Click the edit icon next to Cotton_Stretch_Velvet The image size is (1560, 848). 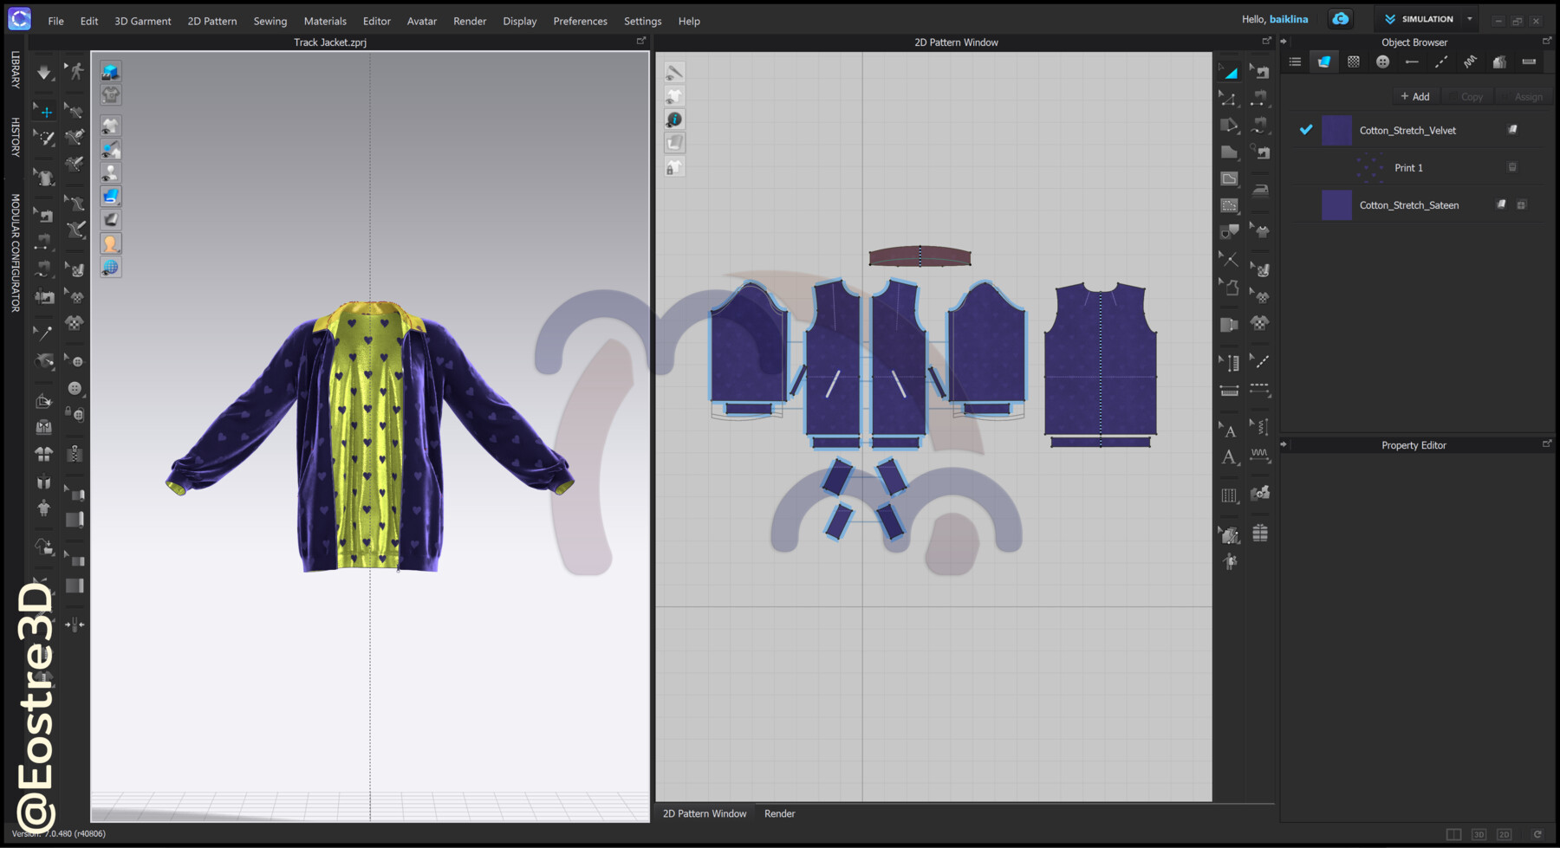click(1512, 130)
